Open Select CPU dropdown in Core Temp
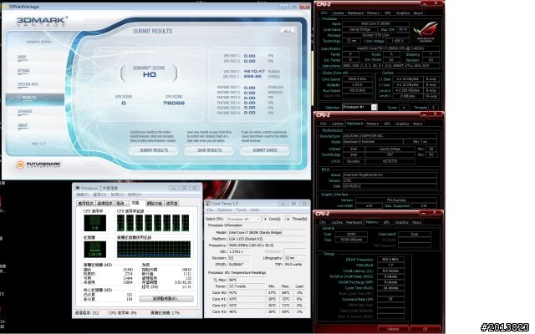The height and width of the screenshot is (334, 535). point(244,219)
